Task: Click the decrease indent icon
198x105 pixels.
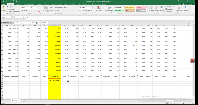Action: tap(51, 11)
